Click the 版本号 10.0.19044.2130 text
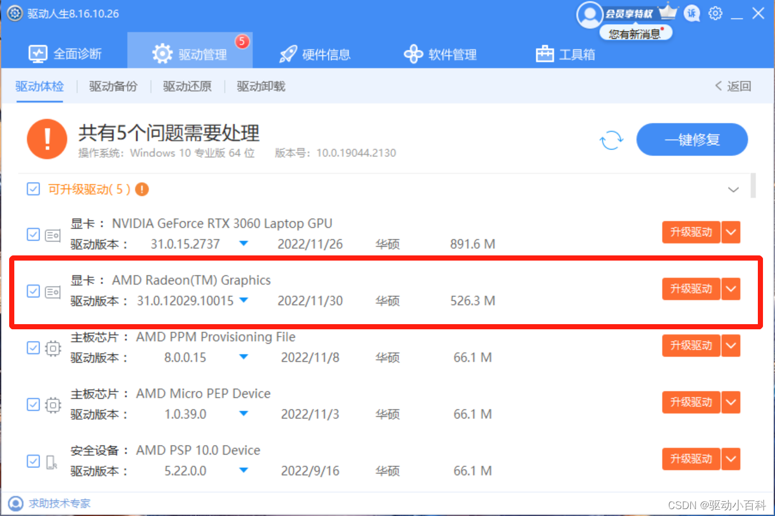The image size is (775, 516). pyautogui.click(x=335, y=153)
